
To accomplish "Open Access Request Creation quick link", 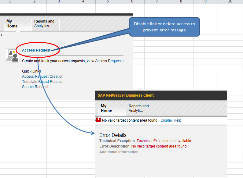I will coord(42,76).
